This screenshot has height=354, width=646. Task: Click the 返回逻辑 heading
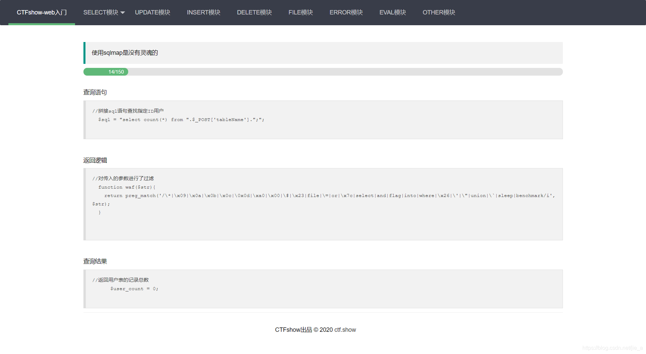[95, 160]
